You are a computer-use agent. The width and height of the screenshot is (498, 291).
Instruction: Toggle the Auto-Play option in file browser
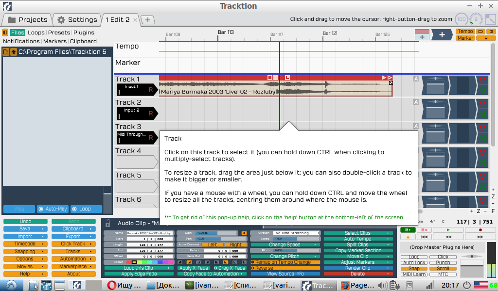coord(53,209)
